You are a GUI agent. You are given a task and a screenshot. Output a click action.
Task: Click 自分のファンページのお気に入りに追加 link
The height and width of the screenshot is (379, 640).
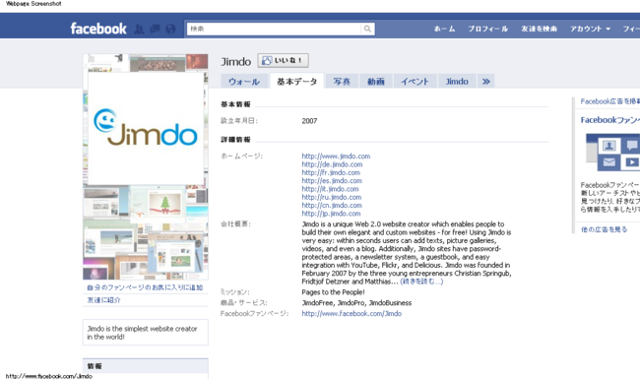tap(145, 287)
